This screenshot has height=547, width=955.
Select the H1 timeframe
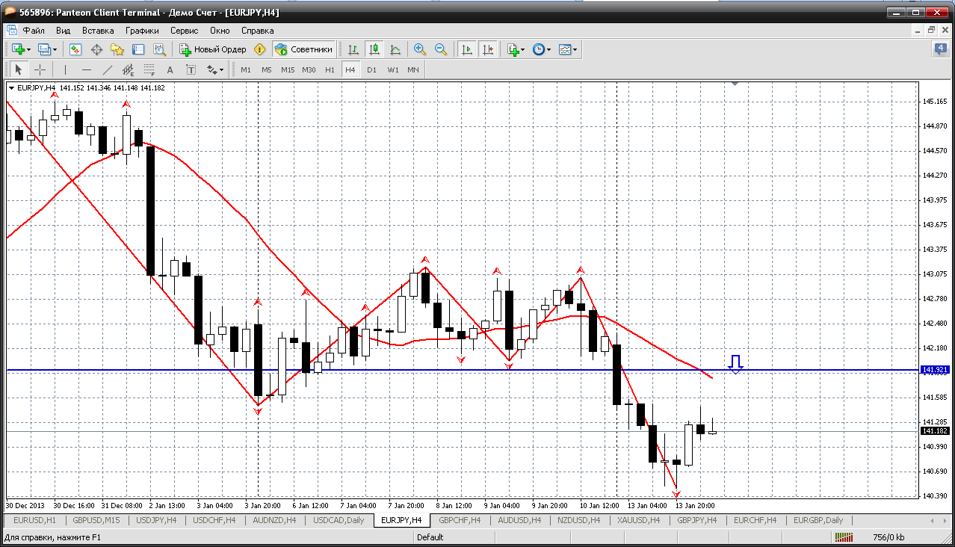(x=330, y=69)
